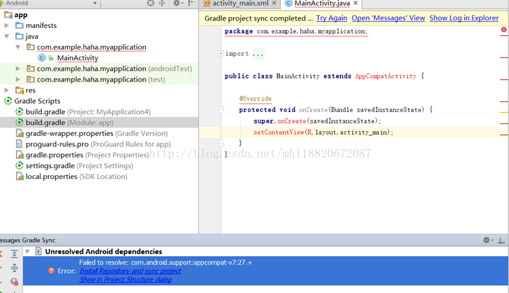Collapse the java folder
This screenshot has height=293, width=509.
coord(7,36)
